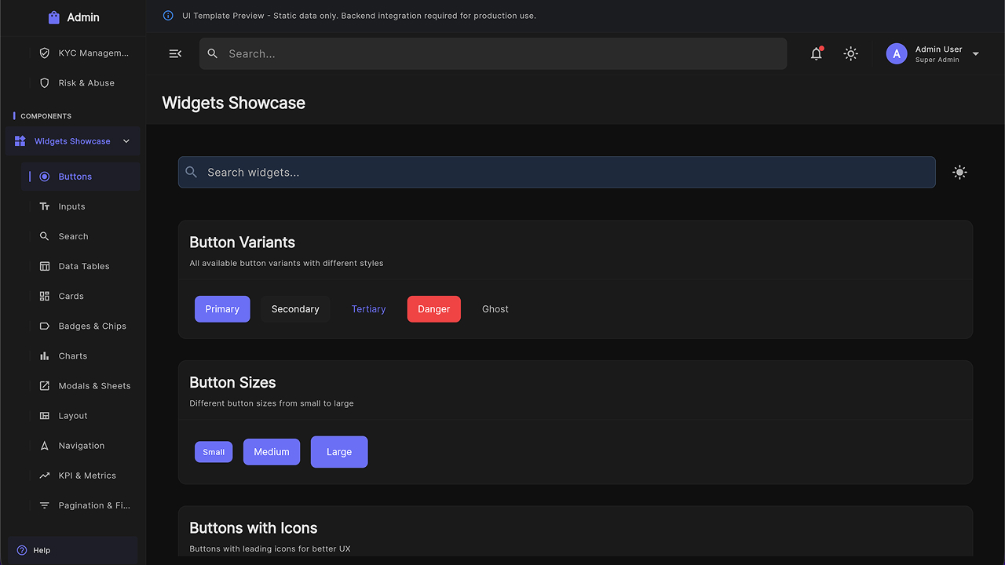
Task: Click the Ghost button
Action: (x=495, y=309)
